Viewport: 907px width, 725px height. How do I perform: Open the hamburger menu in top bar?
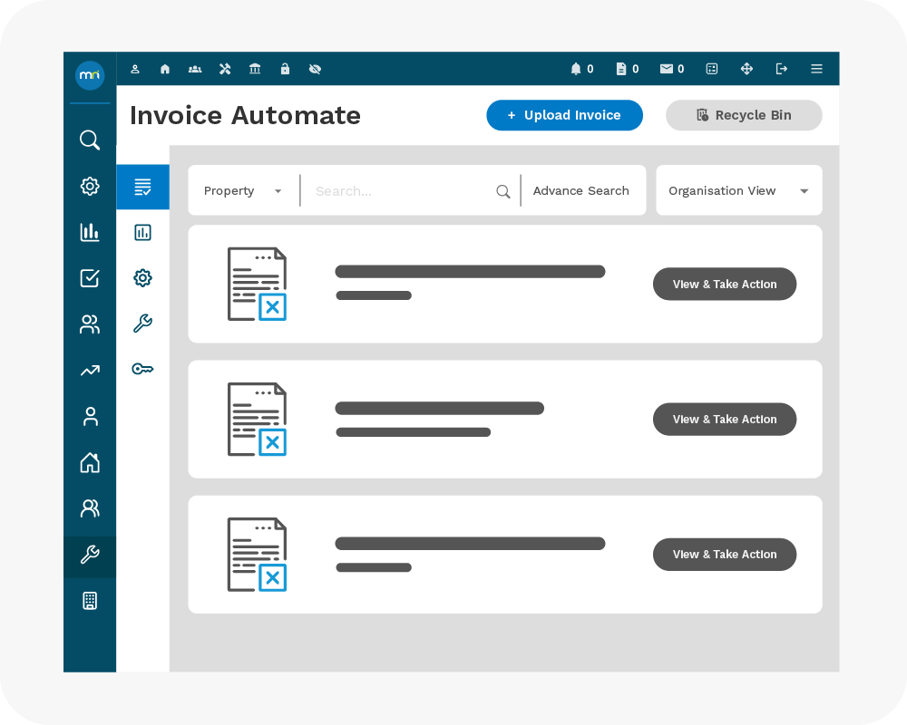point(816,69)
